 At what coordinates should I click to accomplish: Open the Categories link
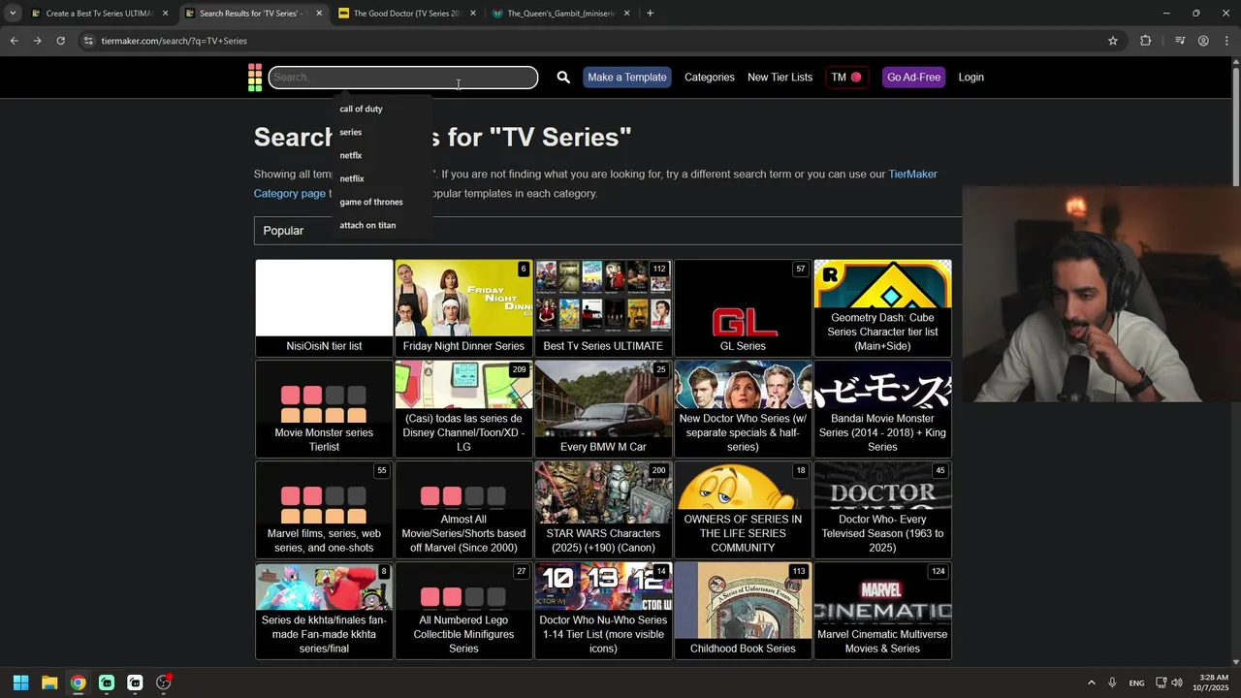710,78
